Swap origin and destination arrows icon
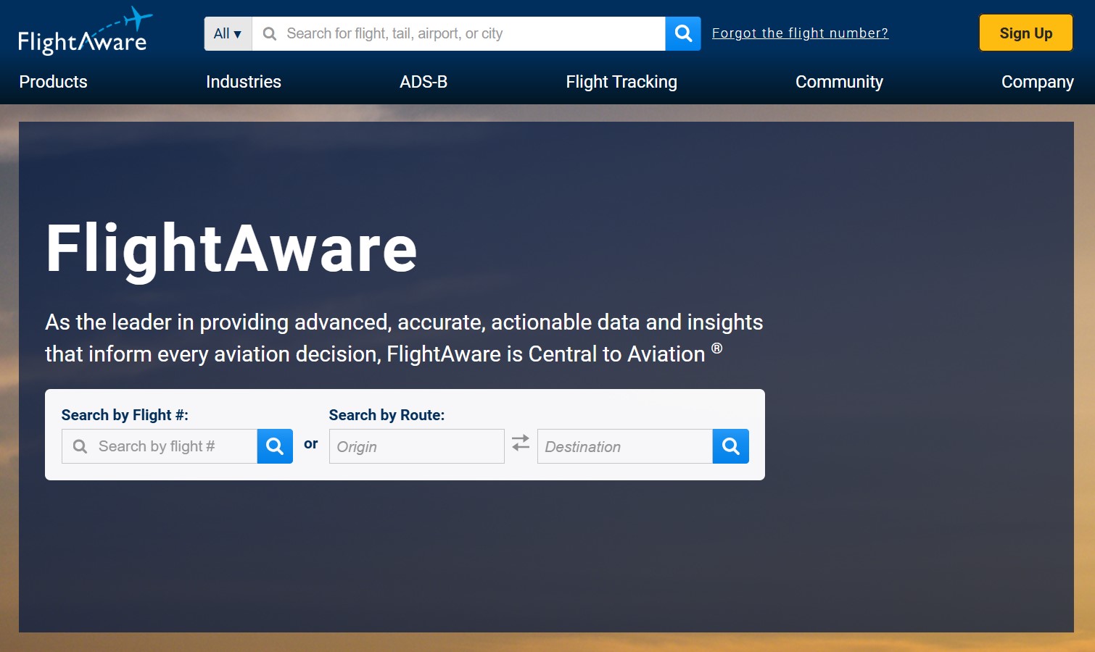Image resolution: width=1095 pixels, height=652 pixels. tap(521, 443)
